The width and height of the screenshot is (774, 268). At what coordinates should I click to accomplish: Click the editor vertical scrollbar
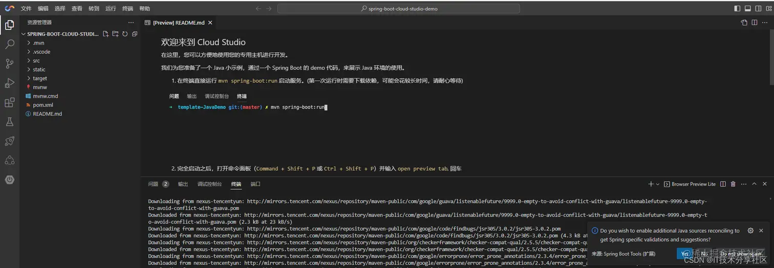[771, 56]
